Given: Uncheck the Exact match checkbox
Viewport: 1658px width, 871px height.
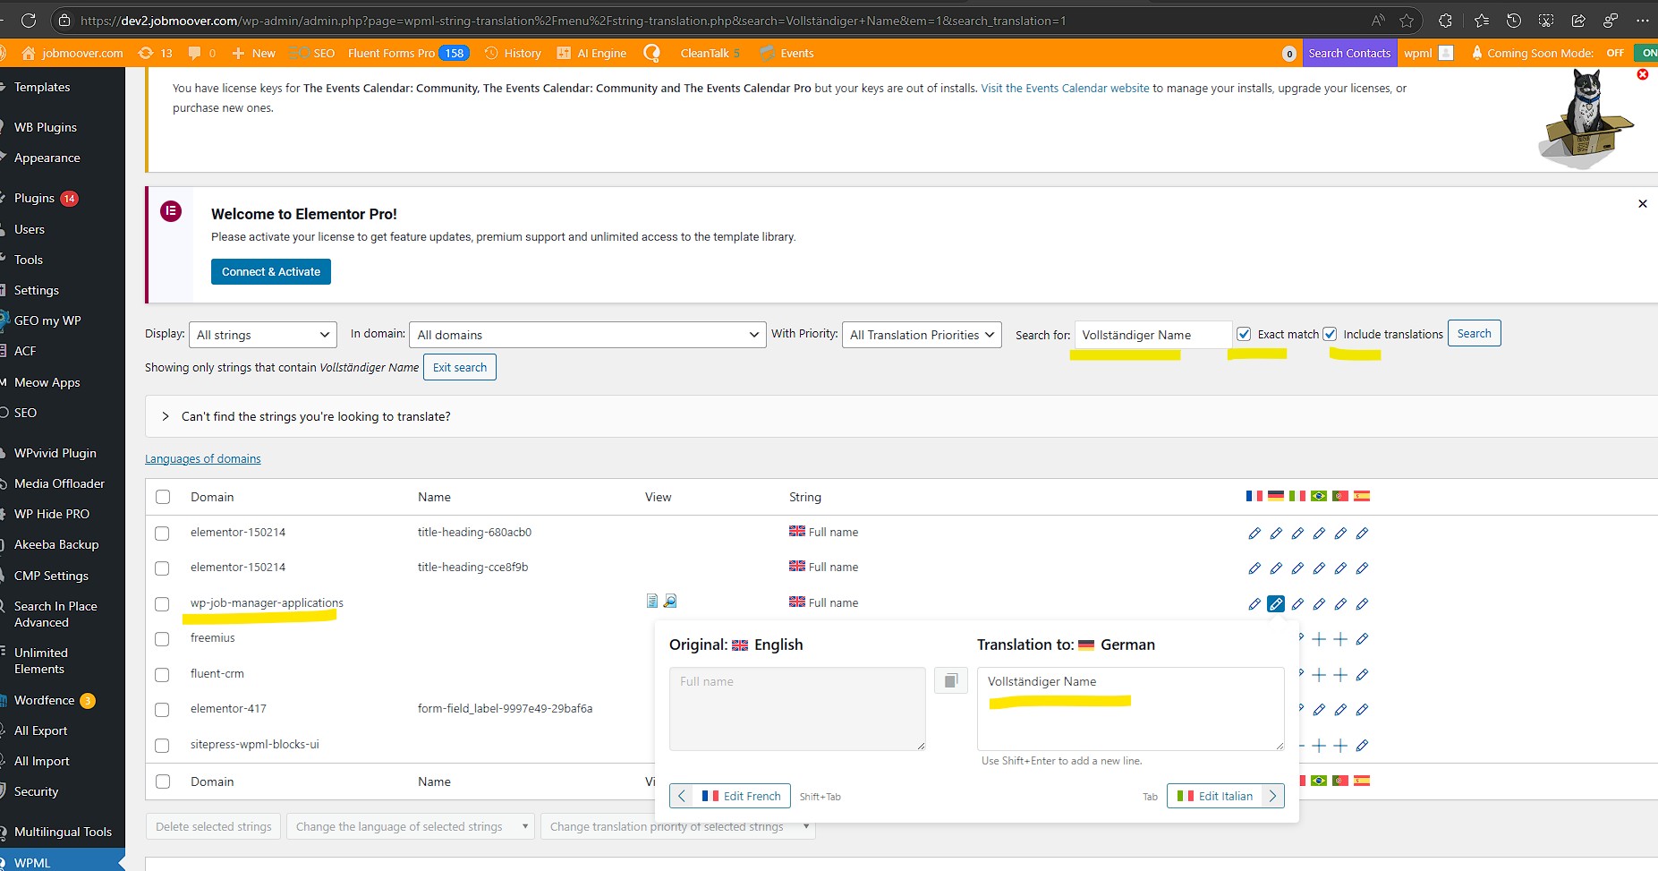Looking at the screenshot, I should pos(1244,334).
